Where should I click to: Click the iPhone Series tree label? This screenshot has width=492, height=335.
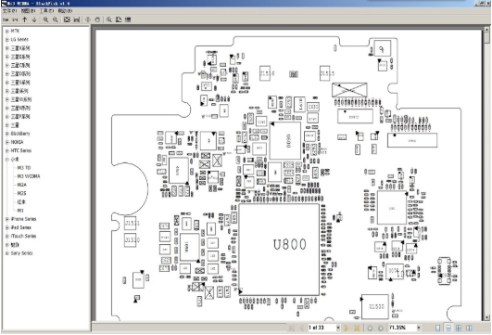(23, 219)
